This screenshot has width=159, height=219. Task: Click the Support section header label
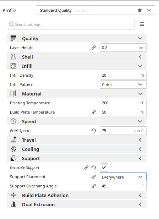click(31, 159)
